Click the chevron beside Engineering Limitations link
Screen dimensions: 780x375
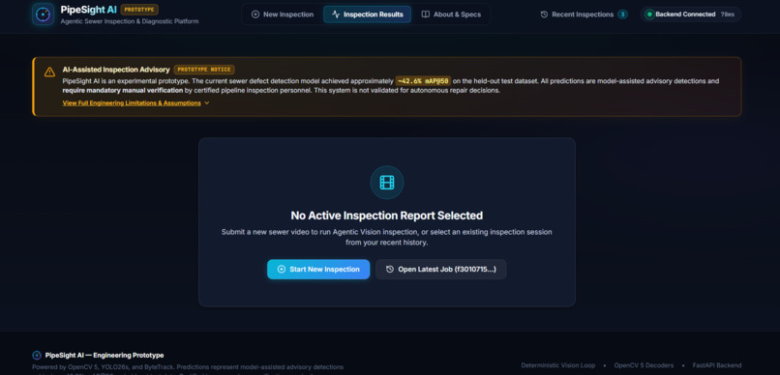[x=206, y=103]
